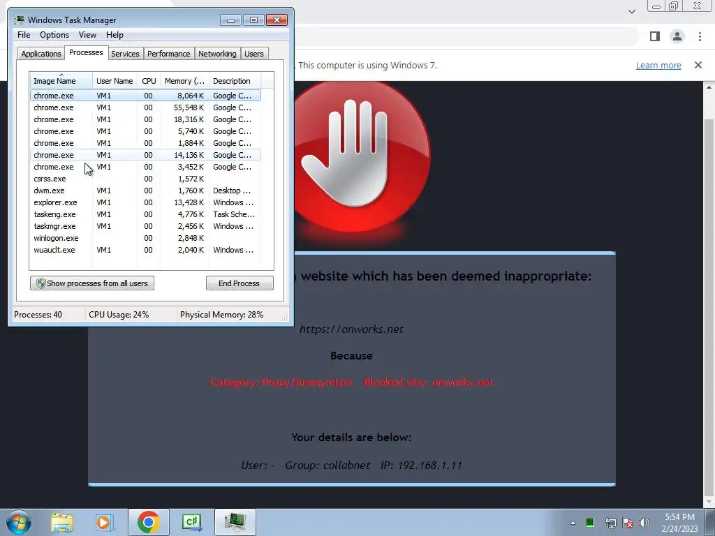Select the csrss.exe process
715x536 pixels.
click(x=145, y=179)
